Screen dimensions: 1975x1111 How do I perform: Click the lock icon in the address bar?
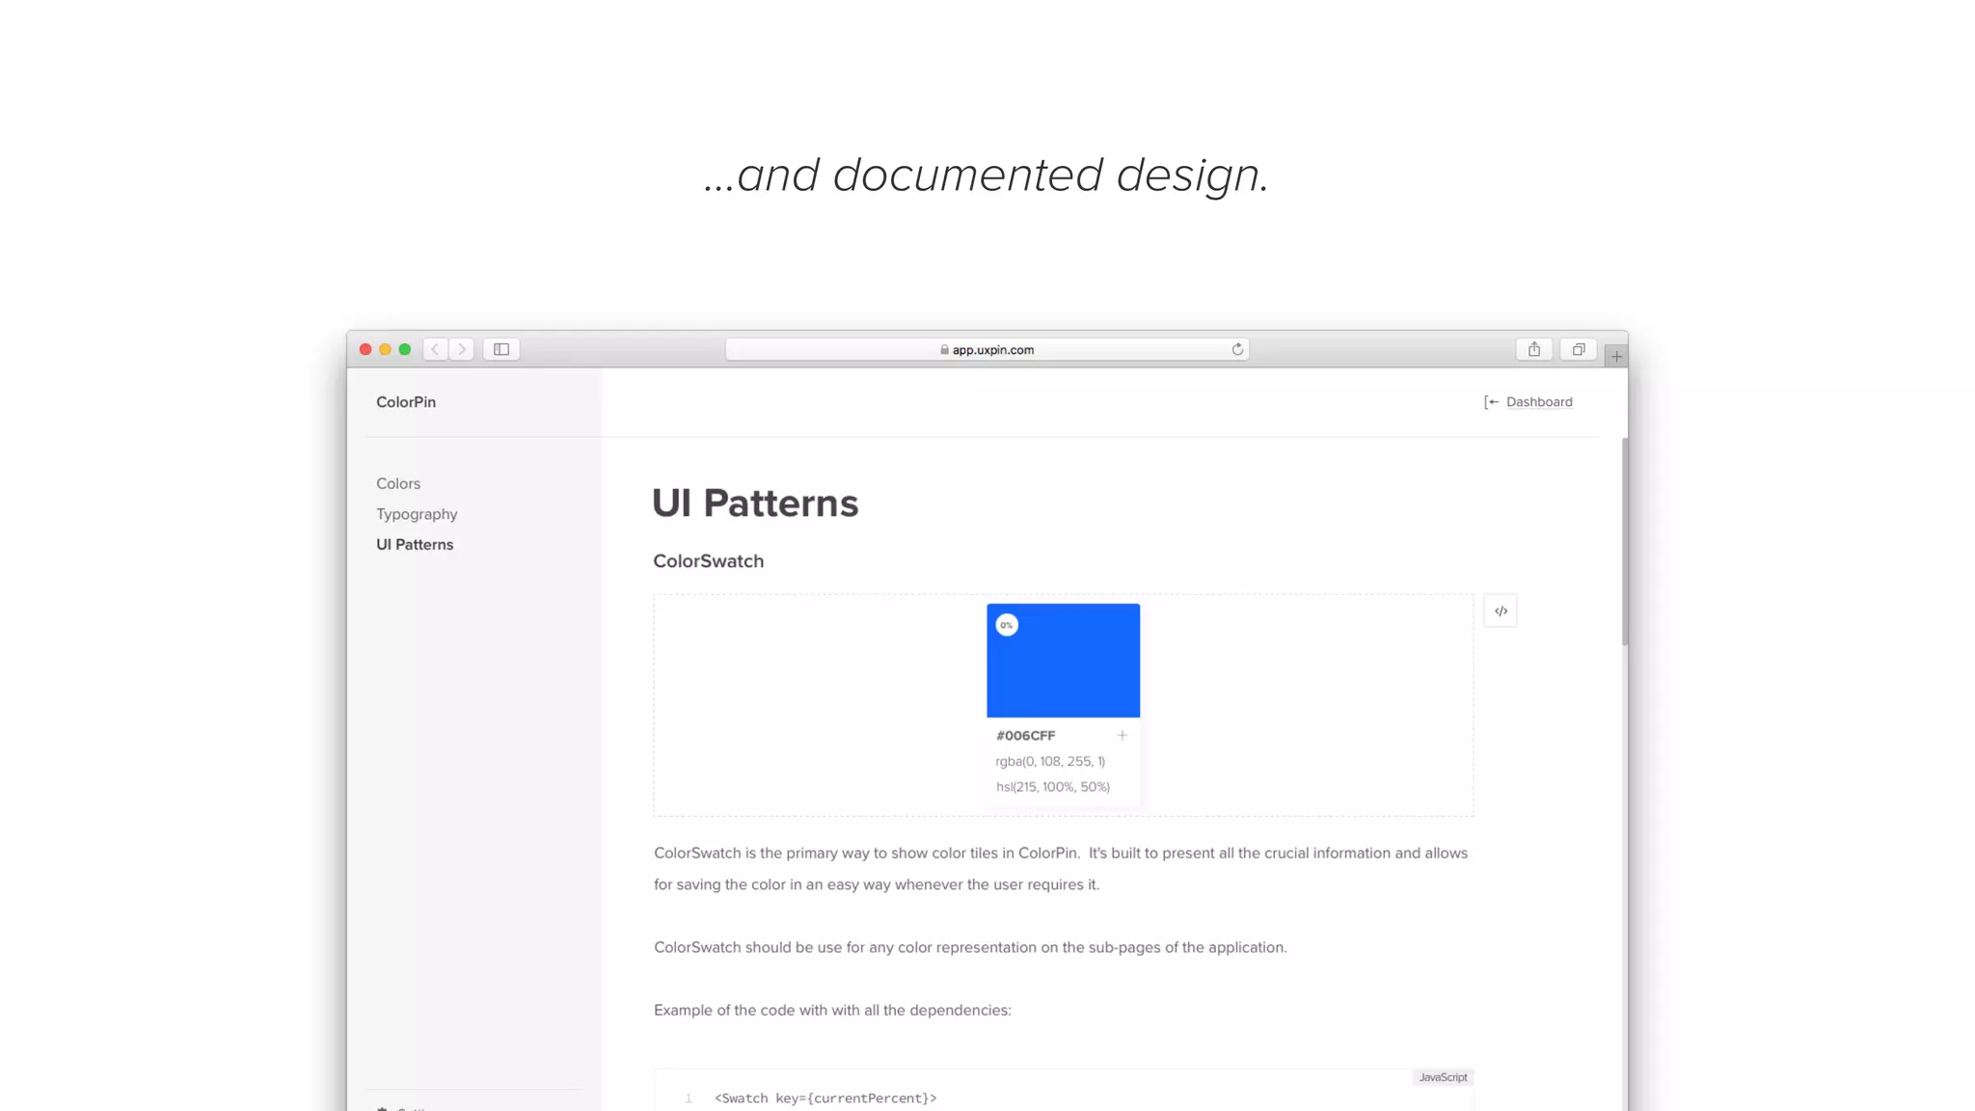click(x=944, y=349)
